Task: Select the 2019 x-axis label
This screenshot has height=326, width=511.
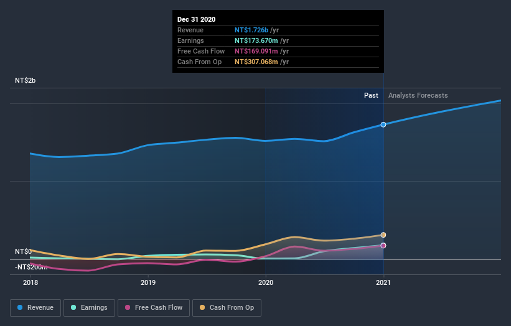Action: (x=148, y=282)
